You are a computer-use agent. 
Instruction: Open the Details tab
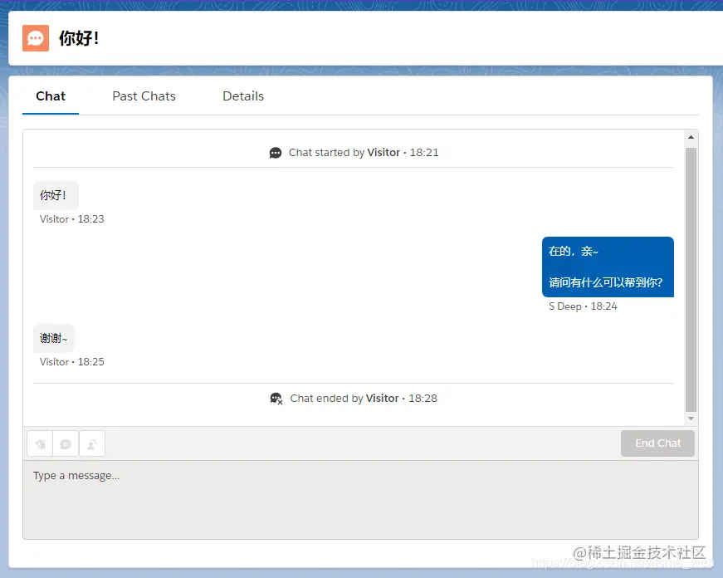(243, 96)
